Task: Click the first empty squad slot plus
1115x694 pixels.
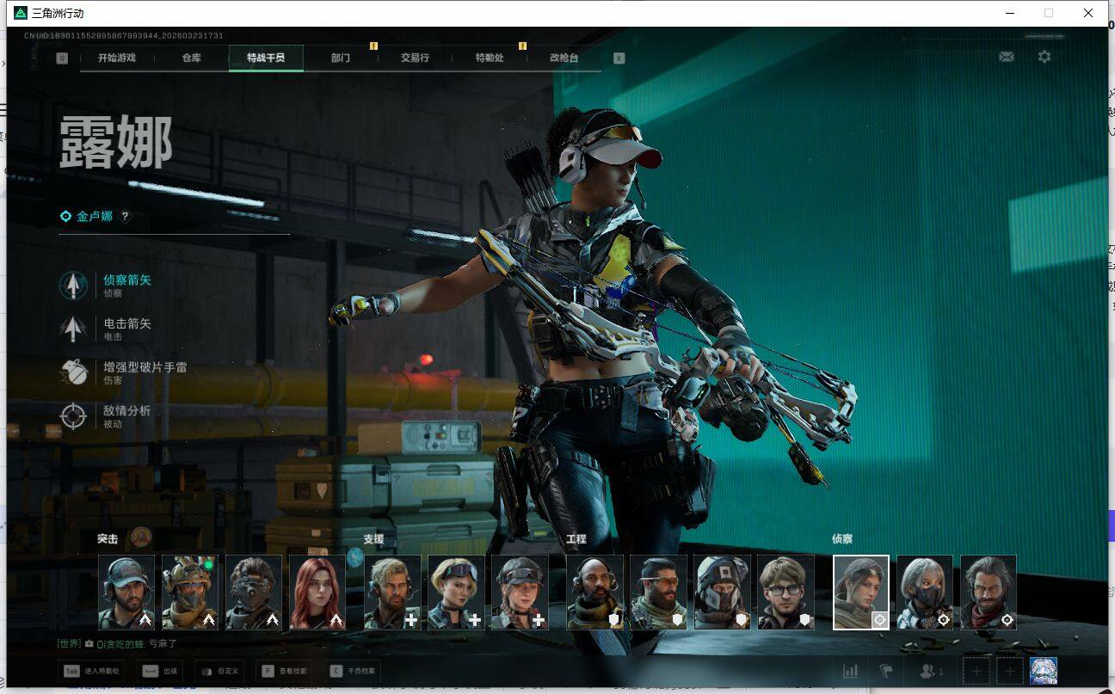Action: tap(976, 671)
